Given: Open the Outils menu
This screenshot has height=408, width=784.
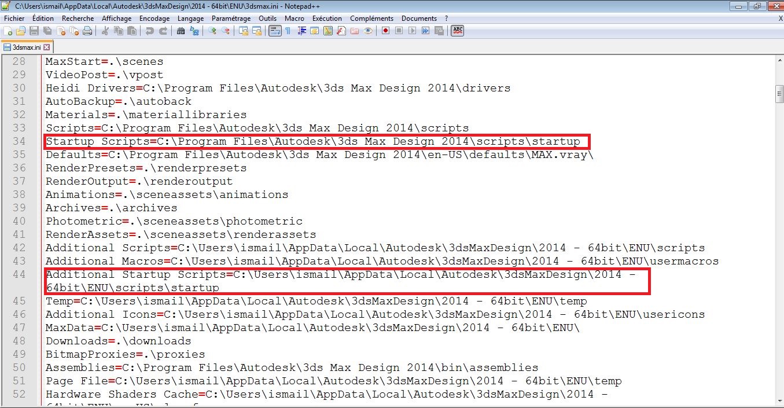Looking at the screenshot, I should click(x=267, y=19).
